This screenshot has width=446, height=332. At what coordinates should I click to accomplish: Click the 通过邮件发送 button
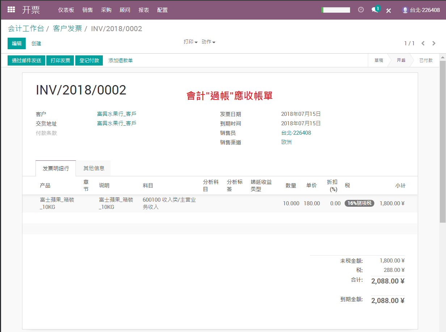(26, 60)
